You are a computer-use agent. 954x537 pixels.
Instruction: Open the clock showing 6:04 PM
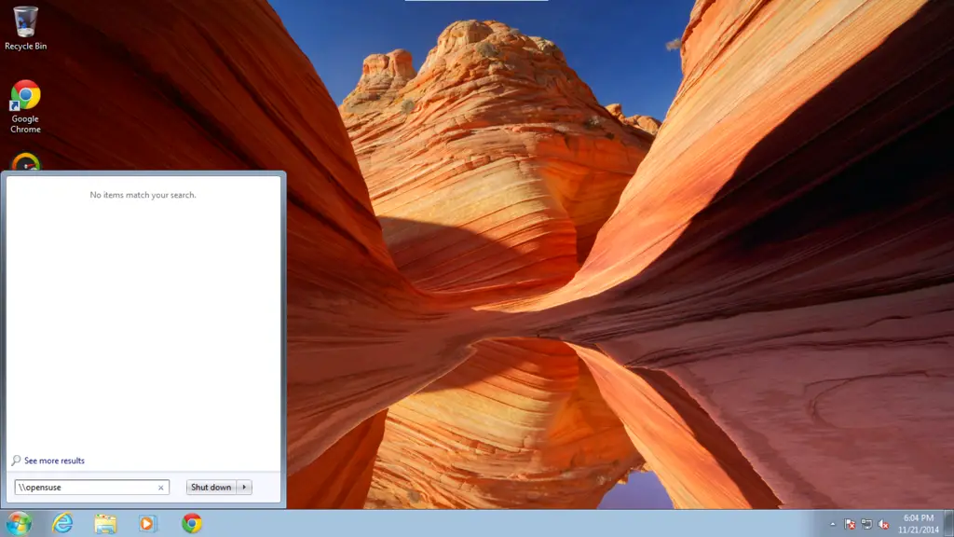[x=918, y=524]
